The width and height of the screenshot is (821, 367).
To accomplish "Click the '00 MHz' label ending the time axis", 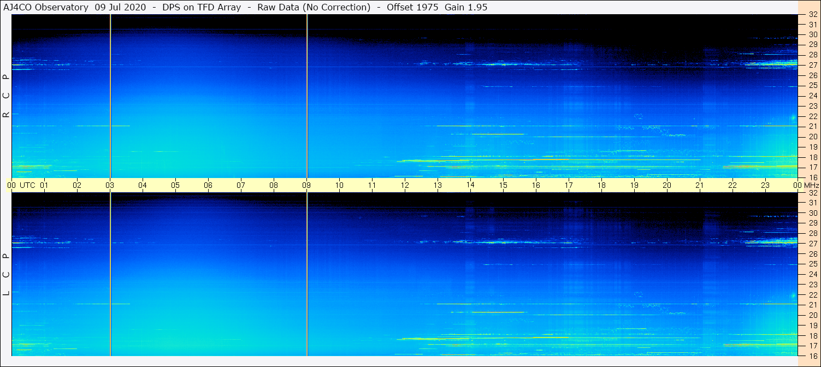I will pyautogui.click(x=806, y=185).
